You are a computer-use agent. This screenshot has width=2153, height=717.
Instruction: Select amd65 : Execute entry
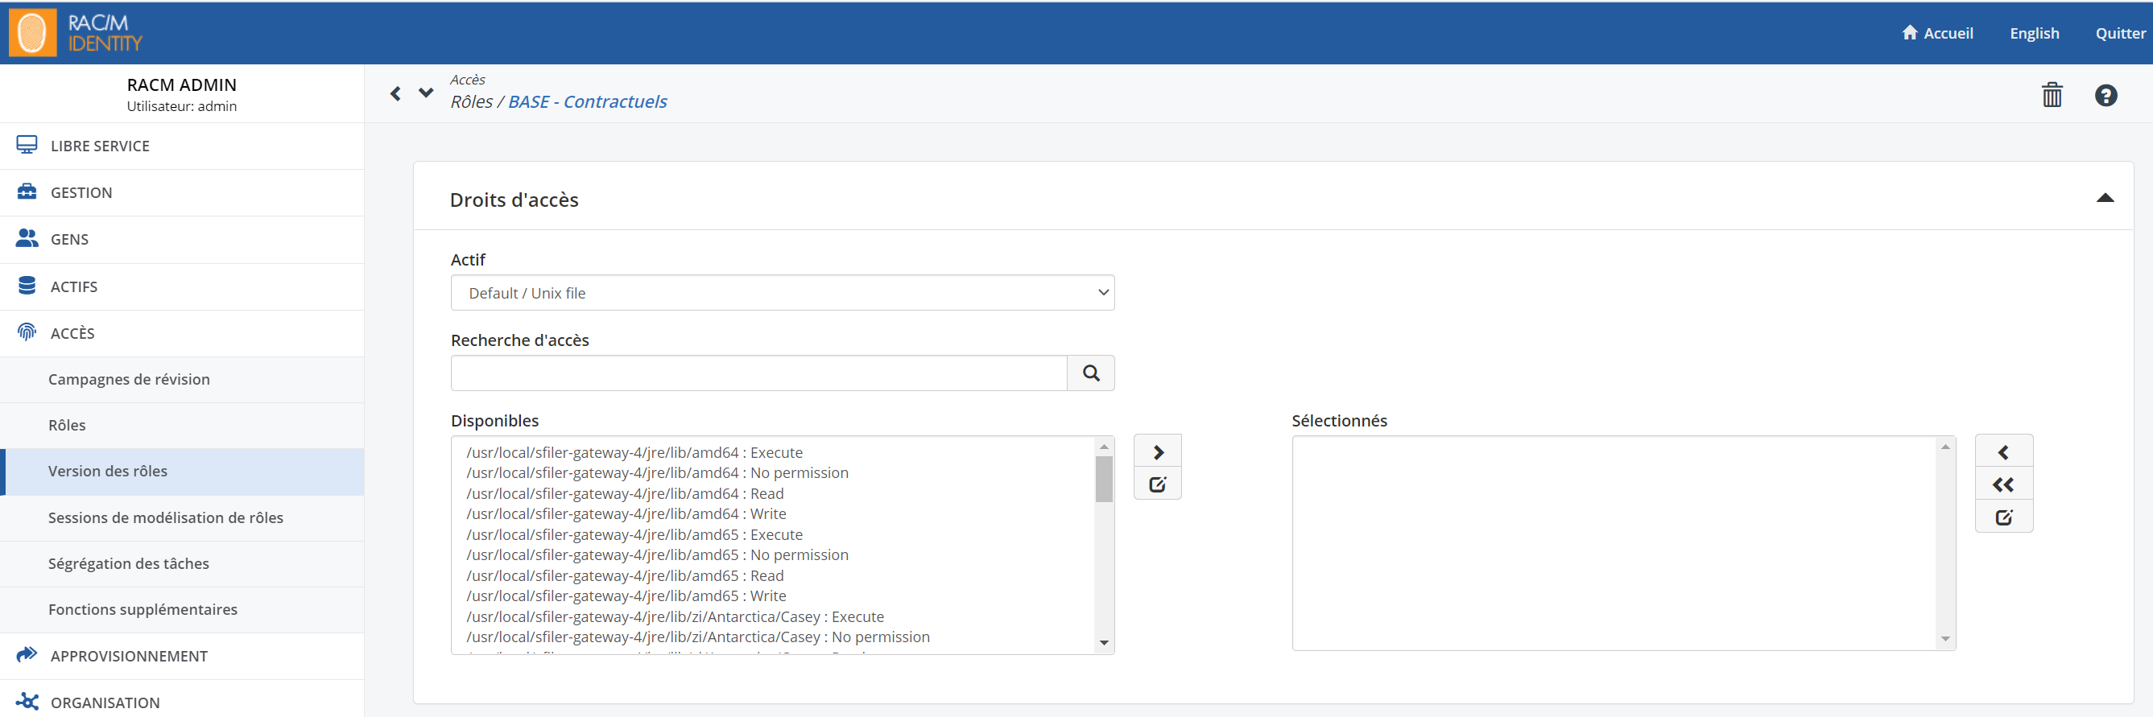point(634,534)
